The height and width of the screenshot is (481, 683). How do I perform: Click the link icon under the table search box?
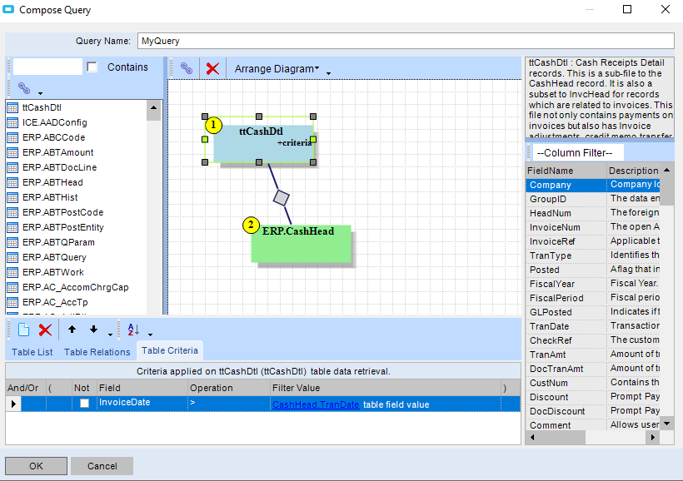24,88
